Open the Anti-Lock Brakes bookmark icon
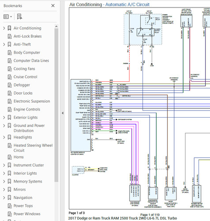Viewport: 210px width, 221px height. tap(10, 36)
